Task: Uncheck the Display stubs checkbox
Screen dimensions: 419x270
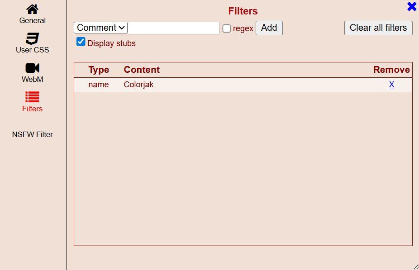Action: (x=81, y=42)
